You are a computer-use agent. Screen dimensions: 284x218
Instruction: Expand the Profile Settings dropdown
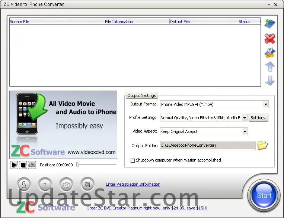coord(245,118)
